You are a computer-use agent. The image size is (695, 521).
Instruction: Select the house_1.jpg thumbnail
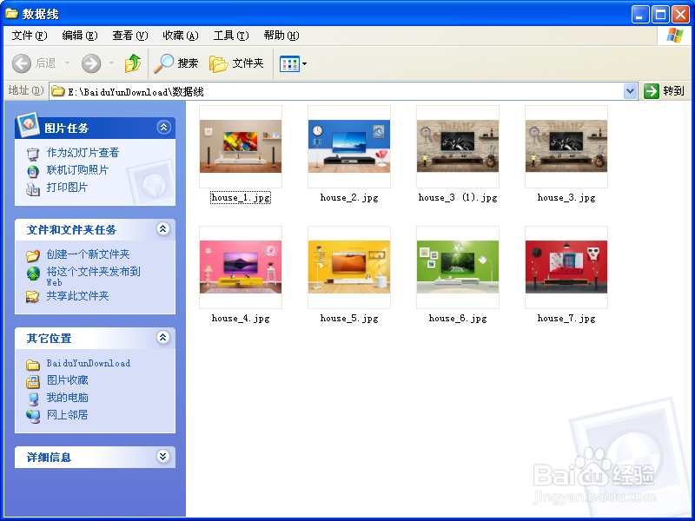click(x=241, y=146)
